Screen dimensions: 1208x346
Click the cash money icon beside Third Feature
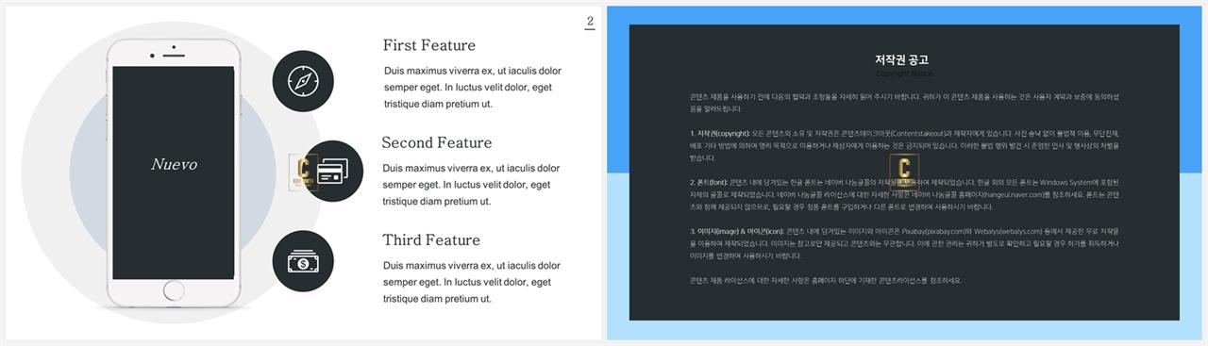(303, 261)
